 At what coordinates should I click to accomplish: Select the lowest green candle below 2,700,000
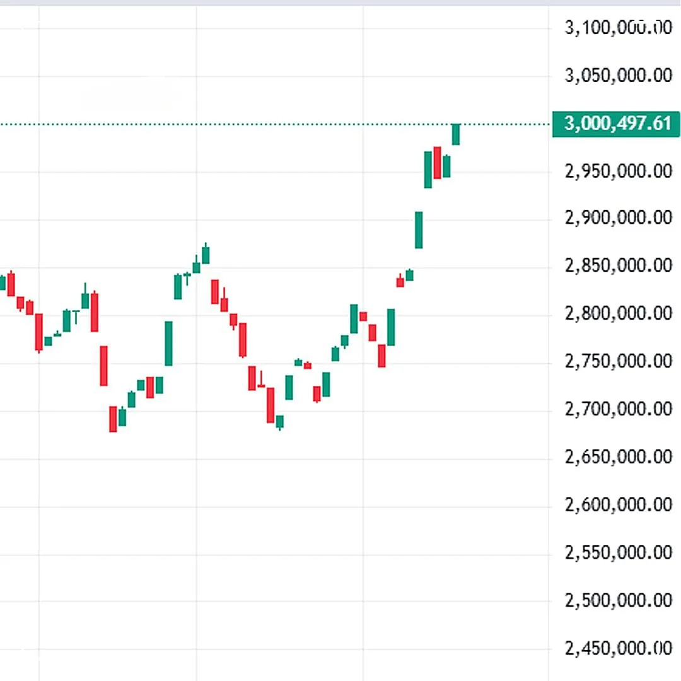[x=280, y=422]
